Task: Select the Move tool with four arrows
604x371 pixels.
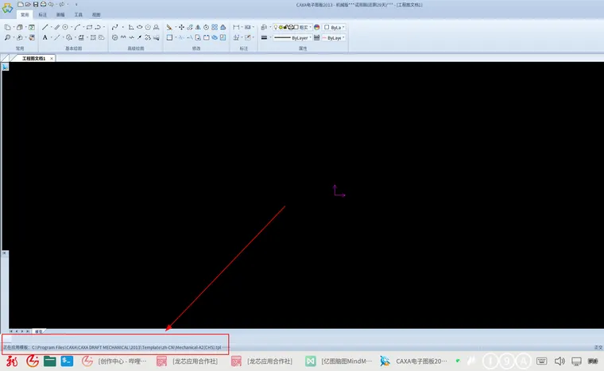Action: tap(181, 27)
